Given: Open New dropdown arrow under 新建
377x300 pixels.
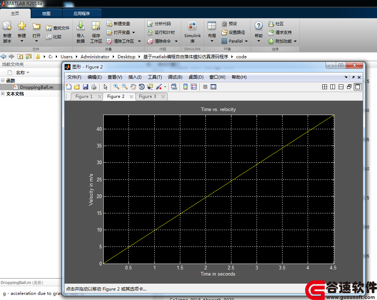Looking at the screenshot, I should pos(22,41).
